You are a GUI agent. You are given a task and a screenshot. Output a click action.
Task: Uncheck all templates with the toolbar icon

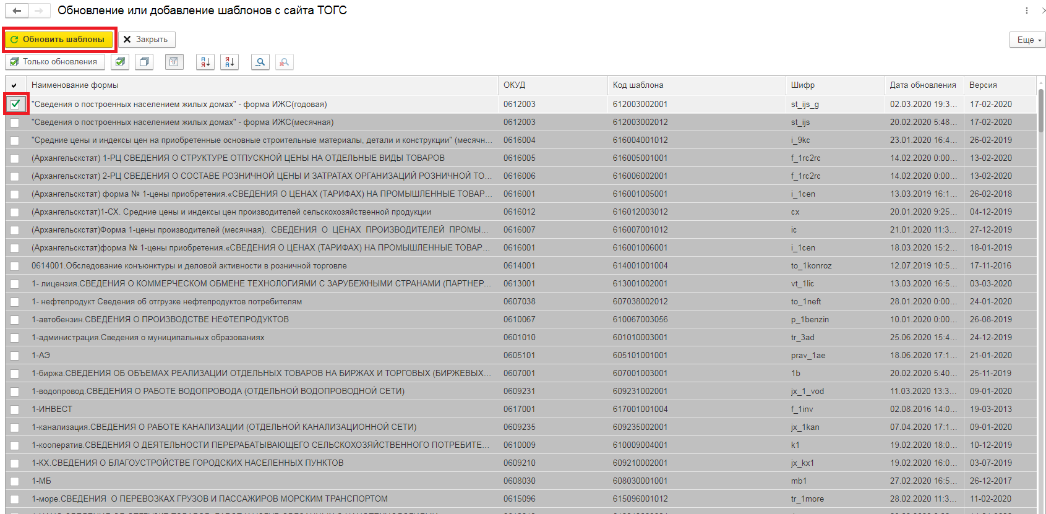[x=144, y=62]
